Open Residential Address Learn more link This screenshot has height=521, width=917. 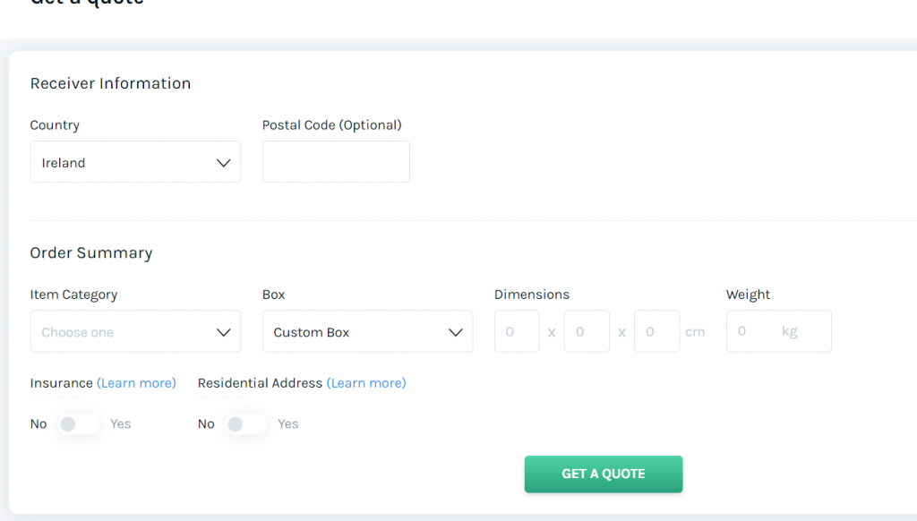point(366,383)
